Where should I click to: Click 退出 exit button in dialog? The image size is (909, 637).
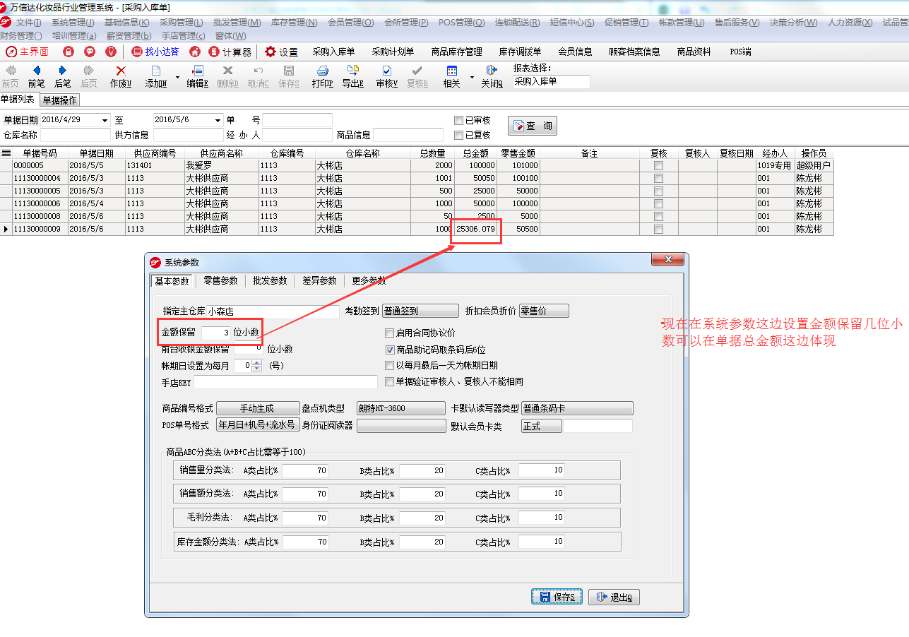614,597
